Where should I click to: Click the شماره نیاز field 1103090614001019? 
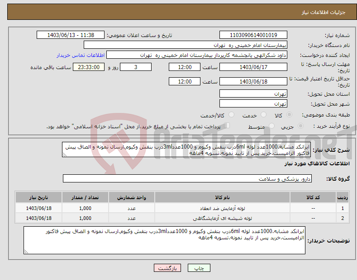point(253,35)
